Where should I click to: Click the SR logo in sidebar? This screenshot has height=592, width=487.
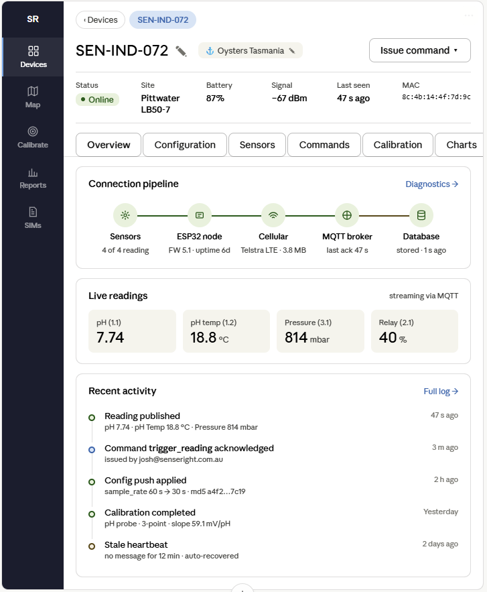33,19
